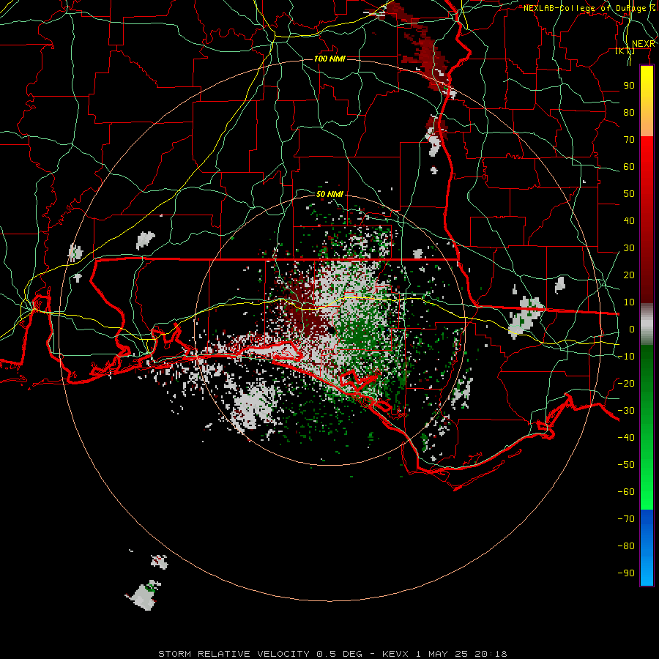Click the -60 value on velocity scale
The image size is (659, 659).
click(x=626, y=492)
